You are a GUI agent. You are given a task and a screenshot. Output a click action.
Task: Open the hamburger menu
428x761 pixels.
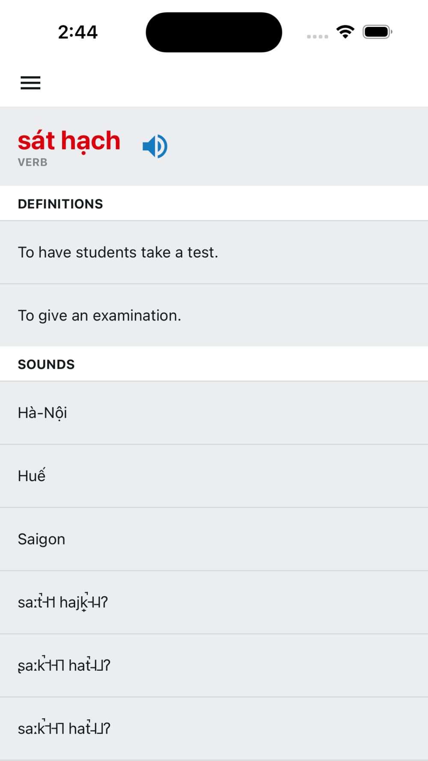(30, 83)
